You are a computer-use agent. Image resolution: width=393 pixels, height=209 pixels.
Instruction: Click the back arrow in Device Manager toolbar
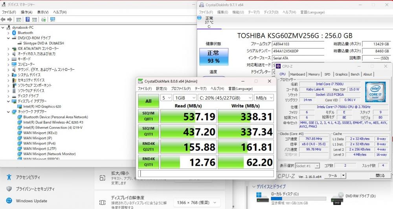[x=3, y=19]
